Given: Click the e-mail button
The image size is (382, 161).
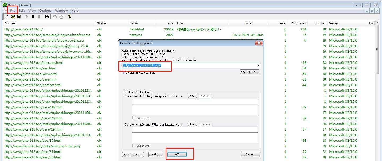Looking at the screenshot, I should 156,154.
